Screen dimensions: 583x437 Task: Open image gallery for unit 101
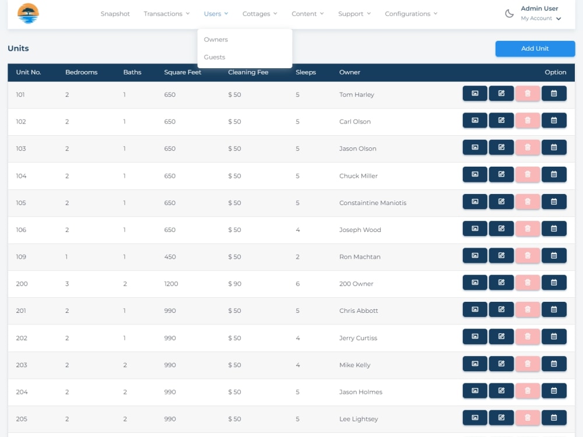(475, 93)
